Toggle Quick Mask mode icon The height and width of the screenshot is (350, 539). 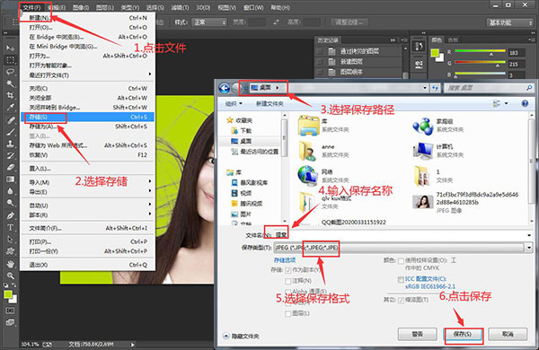[x=10, y=311]
